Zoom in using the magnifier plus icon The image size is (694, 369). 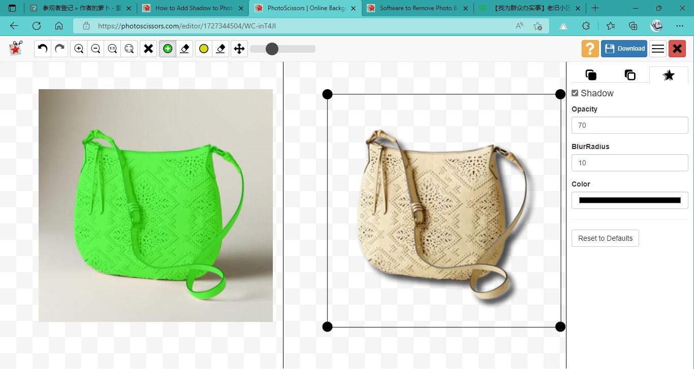79,49
